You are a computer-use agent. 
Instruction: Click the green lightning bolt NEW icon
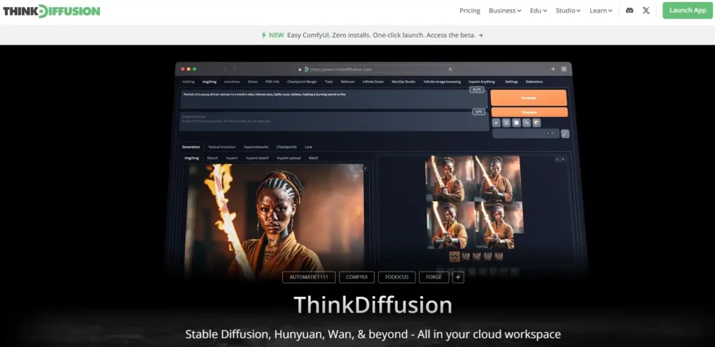pos(263,35)
